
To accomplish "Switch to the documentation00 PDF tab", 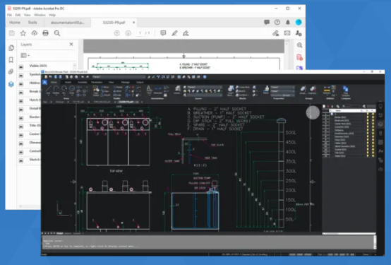I will tap(67, 23).
